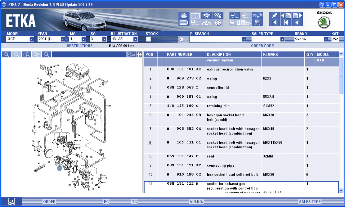Image resolution: width=345 pixels, height=207 pixels.
Task: Click the document with car icon
Action: point(246,23)
